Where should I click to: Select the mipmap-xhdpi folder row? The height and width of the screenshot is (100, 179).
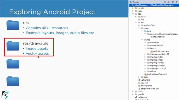point(154,63)
